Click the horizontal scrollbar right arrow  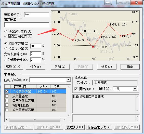tap(64, 119)
